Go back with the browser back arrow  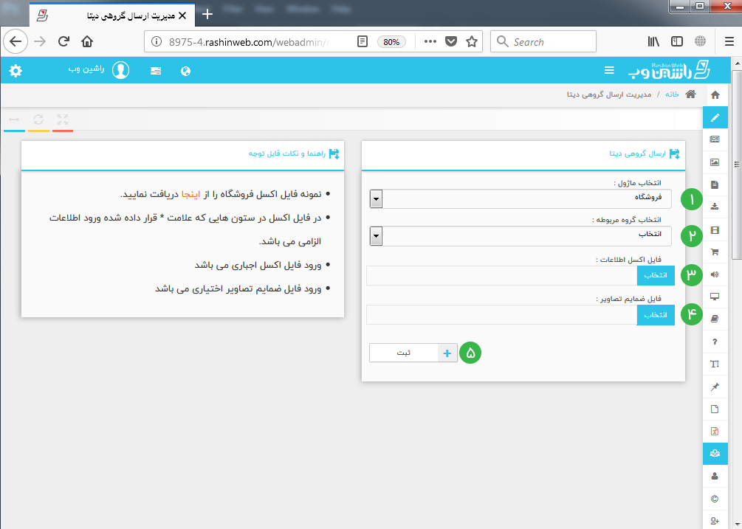(x=16, y=41)
